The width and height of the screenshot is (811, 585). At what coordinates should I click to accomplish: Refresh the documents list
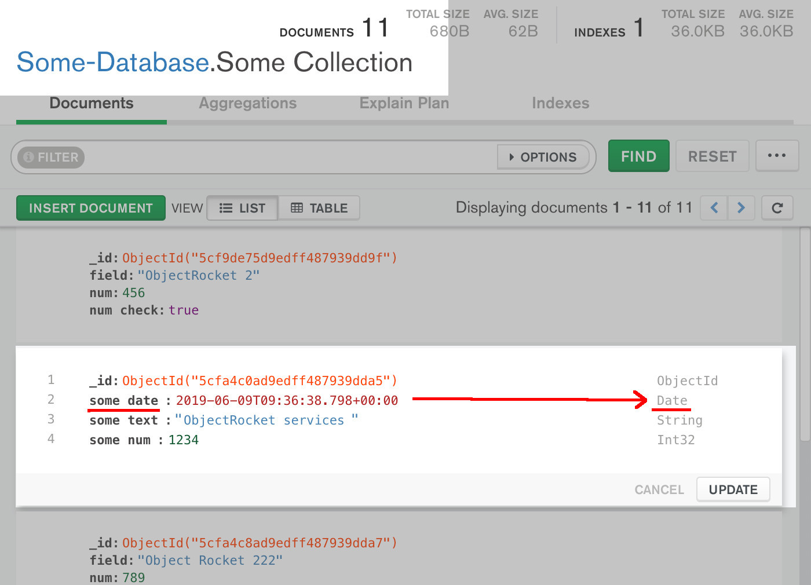click(777, 207)
